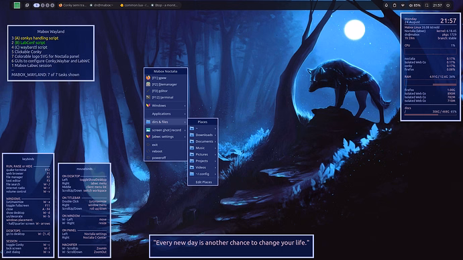Screen dimensions: 463x260
Task: Switch to workspace 1 indicator
Action: click(36, 5)
